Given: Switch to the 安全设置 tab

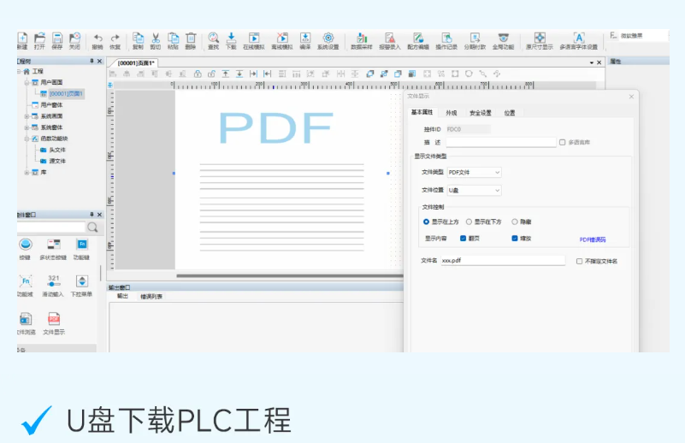Looking at the screenshot, I should (x=480, y=113).
